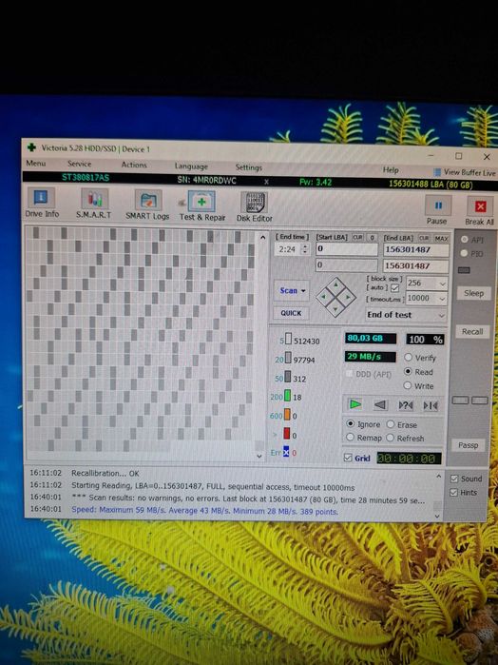Open the Menu menu
Image resolution: width=498 pixels, height=665 pixels.
35,163
